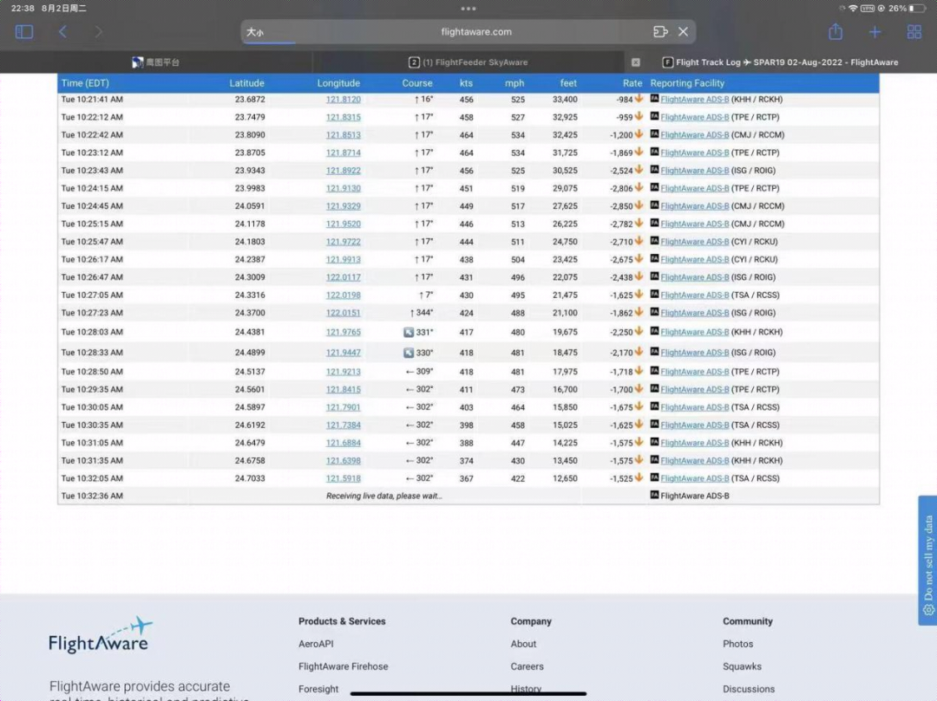This screenshot has height=701, width=937.
Task: Open FlightAware ADS-B link in 10:32:05 row
Action: pyautogui.click(x=695, y=478)
